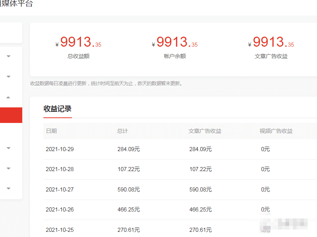Screen dimensions: 317x237
Task: Click 视频广告收益 0元 in the 2021-10-27 row
Action: coord(265,190)
